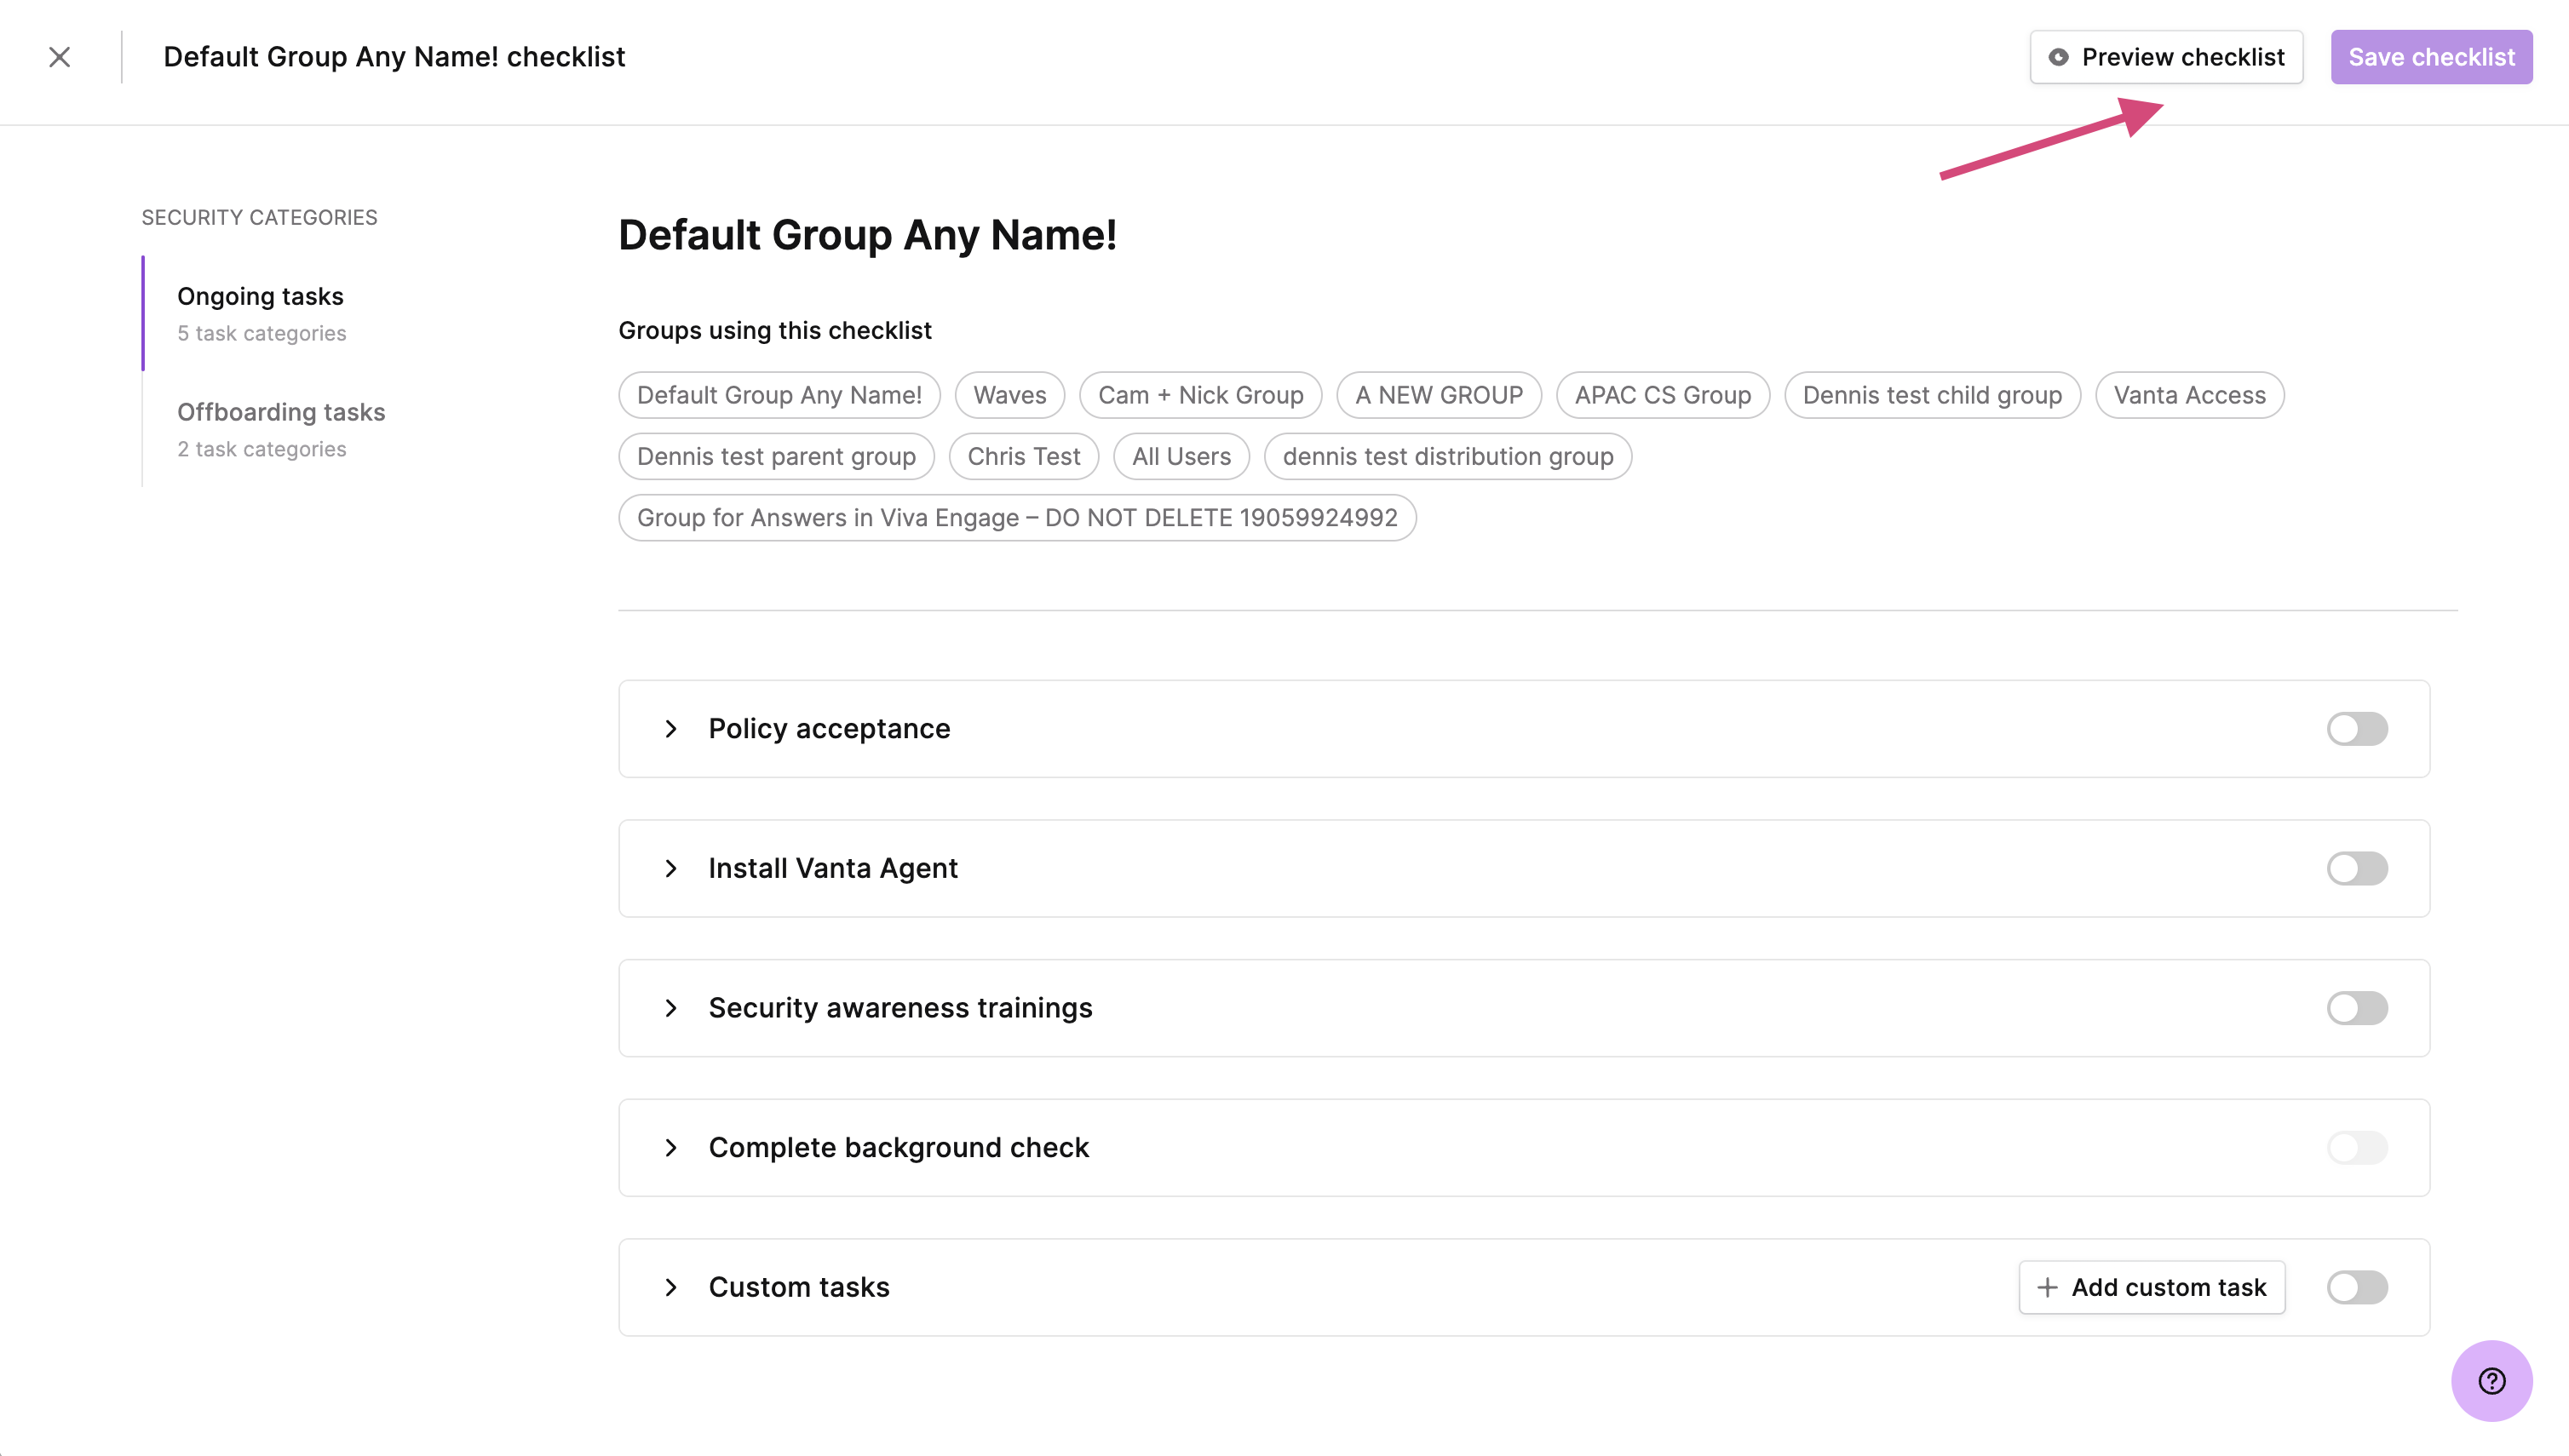Click the Custom tasks title
Screen dimensions: 2569x1456
(799, 1287)
